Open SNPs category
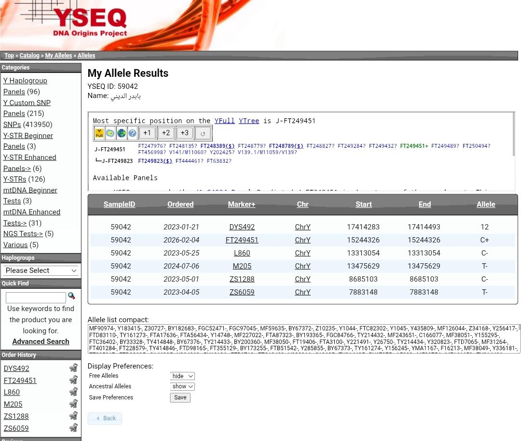This screenshot has width=521, height=441. (x=12, y=125)
